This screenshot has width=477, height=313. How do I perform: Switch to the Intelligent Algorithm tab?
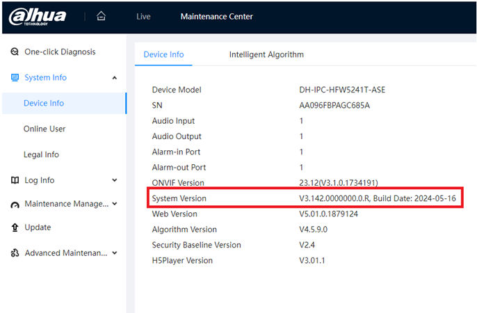coord(266,54)
